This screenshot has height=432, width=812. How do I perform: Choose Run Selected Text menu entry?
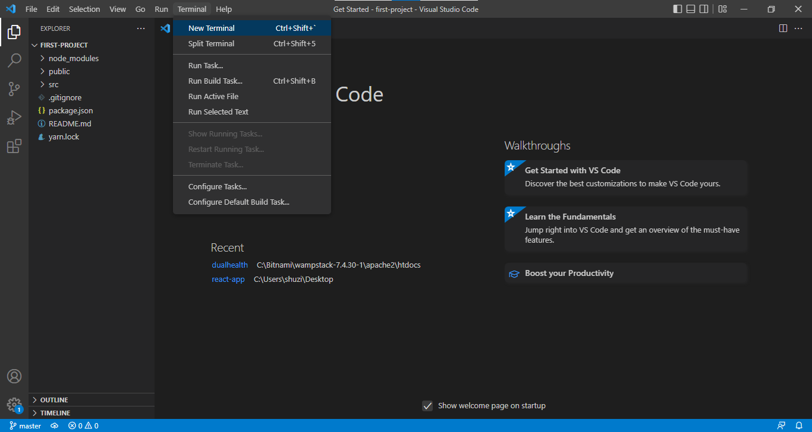252,112
